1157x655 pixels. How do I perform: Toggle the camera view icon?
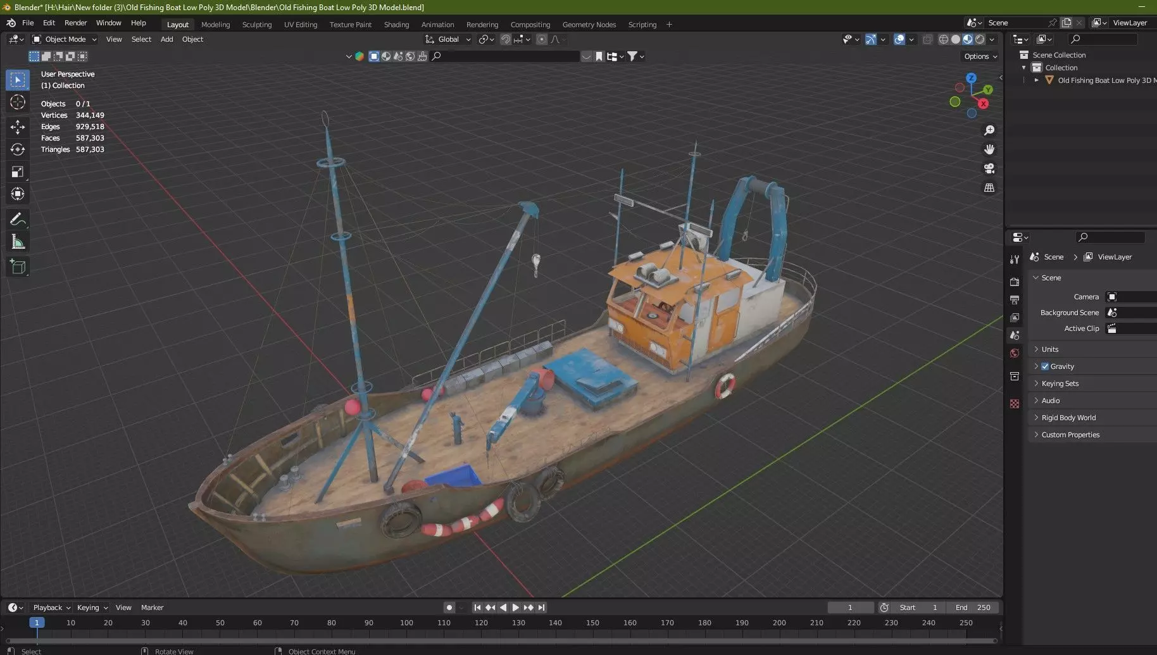[x=989, y=168]
